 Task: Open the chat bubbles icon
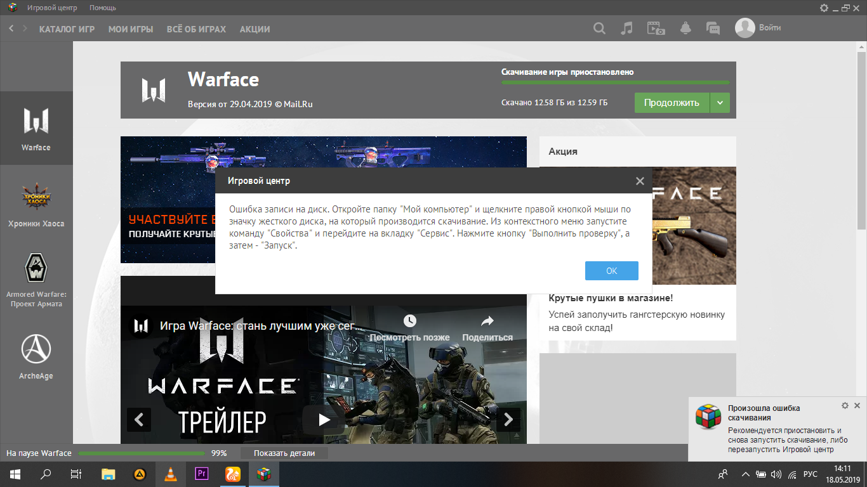click(x=713, y=29)
